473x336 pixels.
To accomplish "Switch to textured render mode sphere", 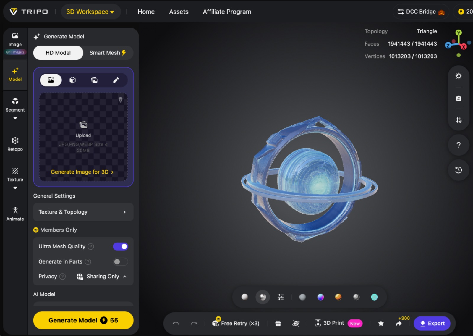I will (263, 297).
